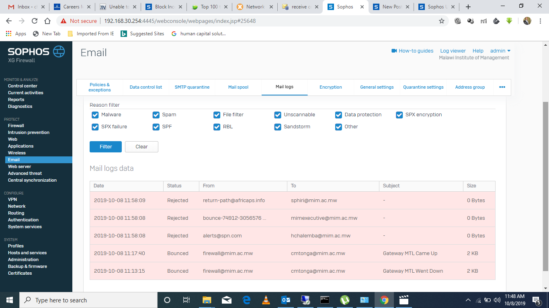This screenshot has width=549, height=308.
Task: Disable the SPX encryption filter checkbox
Action: [399, 115]
